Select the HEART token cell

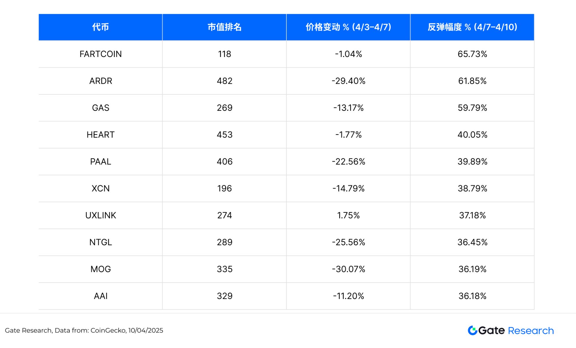tap(101, 135)
